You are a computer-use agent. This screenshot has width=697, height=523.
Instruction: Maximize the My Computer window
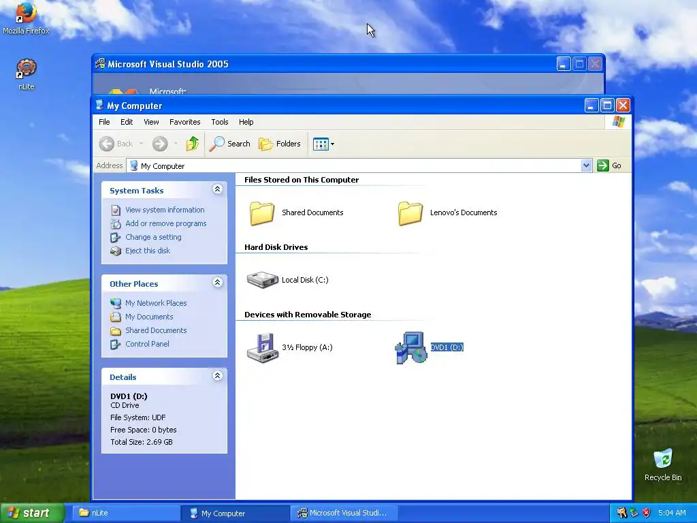tap(607, 106)
